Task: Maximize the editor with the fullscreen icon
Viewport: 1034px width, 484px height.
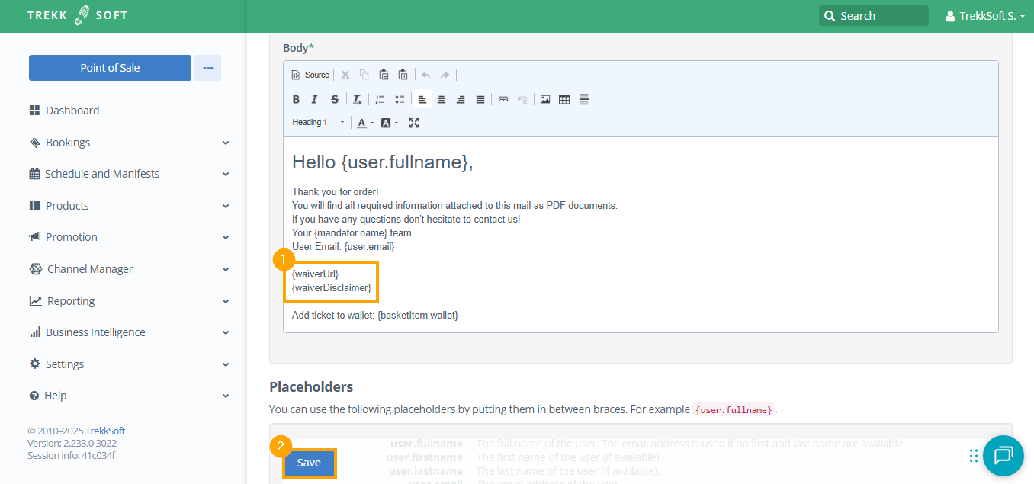Action: (x=414, y=122)
